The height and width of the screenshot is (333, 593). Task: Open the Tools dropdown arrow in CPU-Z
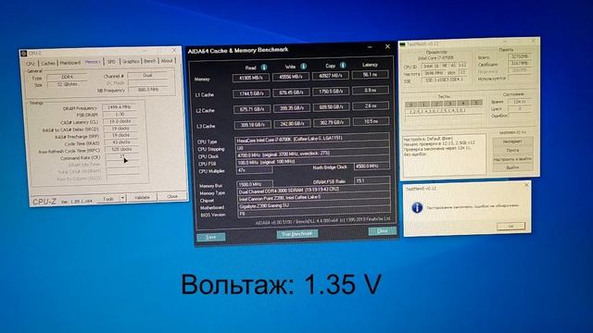(122, 198)
